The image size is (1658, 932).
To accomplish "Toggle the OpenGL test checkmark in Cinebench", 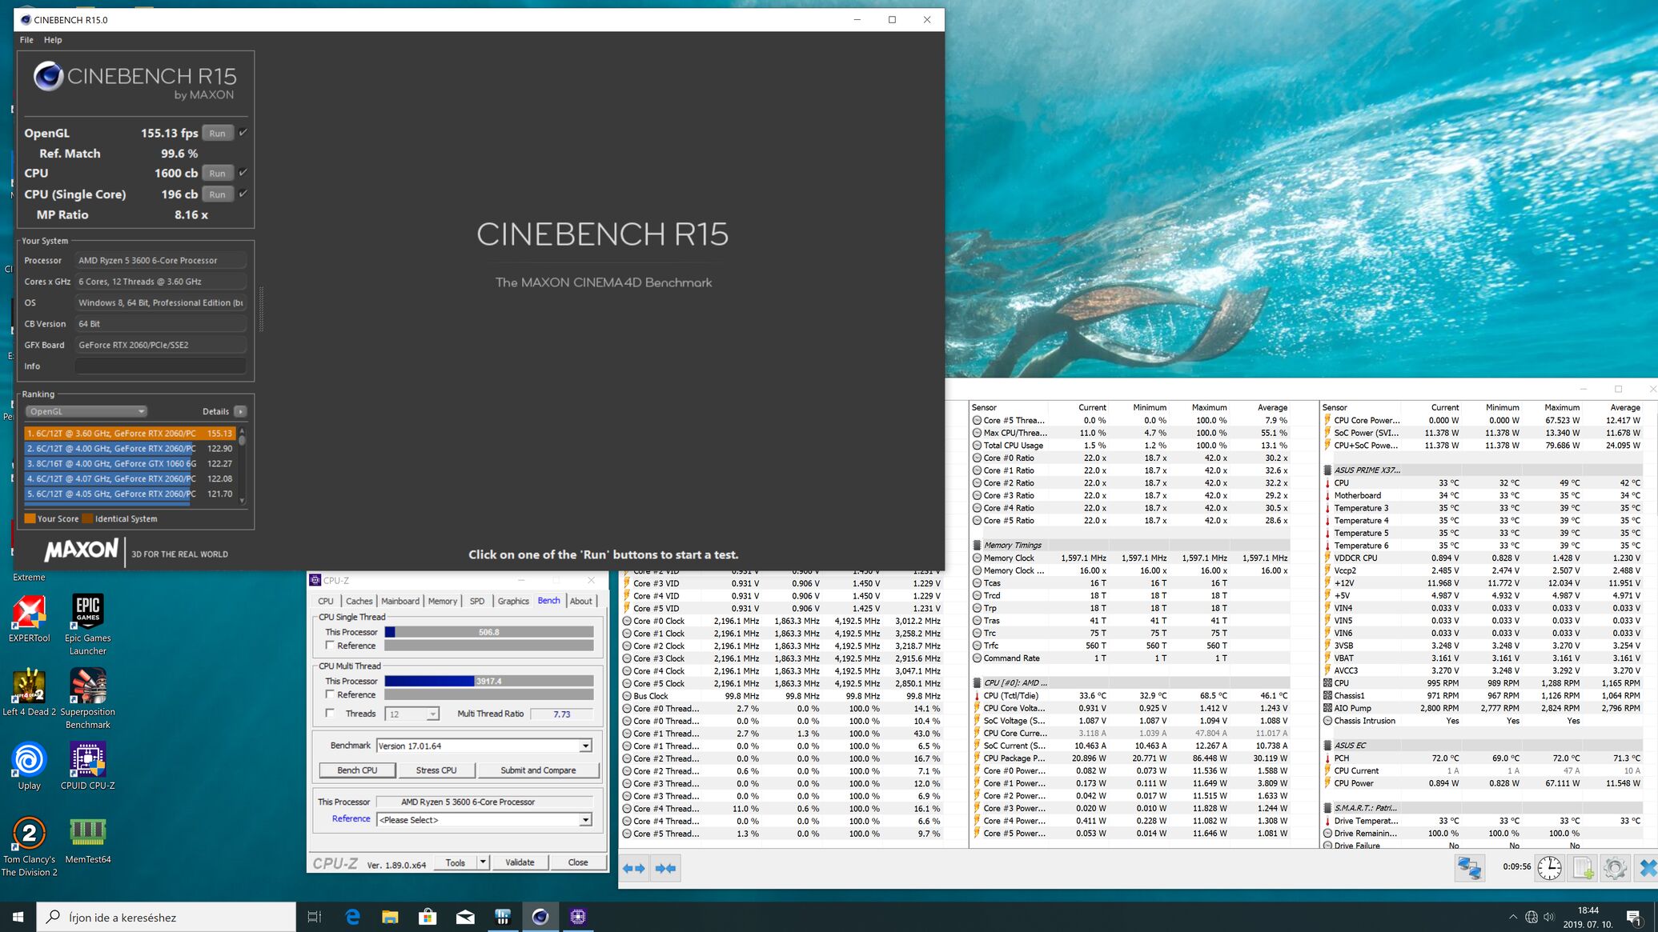I will point(243,133).
